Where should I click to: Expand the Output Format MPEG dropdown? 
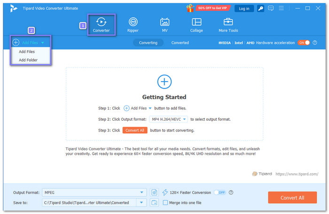(142, 192)
